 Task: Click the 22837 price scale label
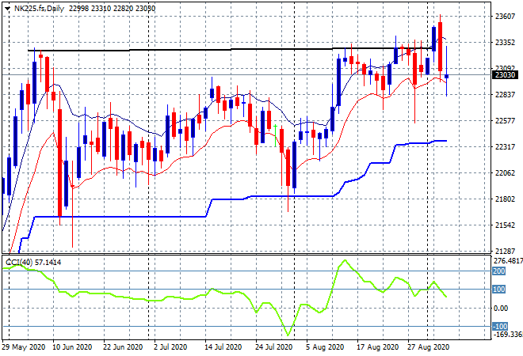click(505, 95)
